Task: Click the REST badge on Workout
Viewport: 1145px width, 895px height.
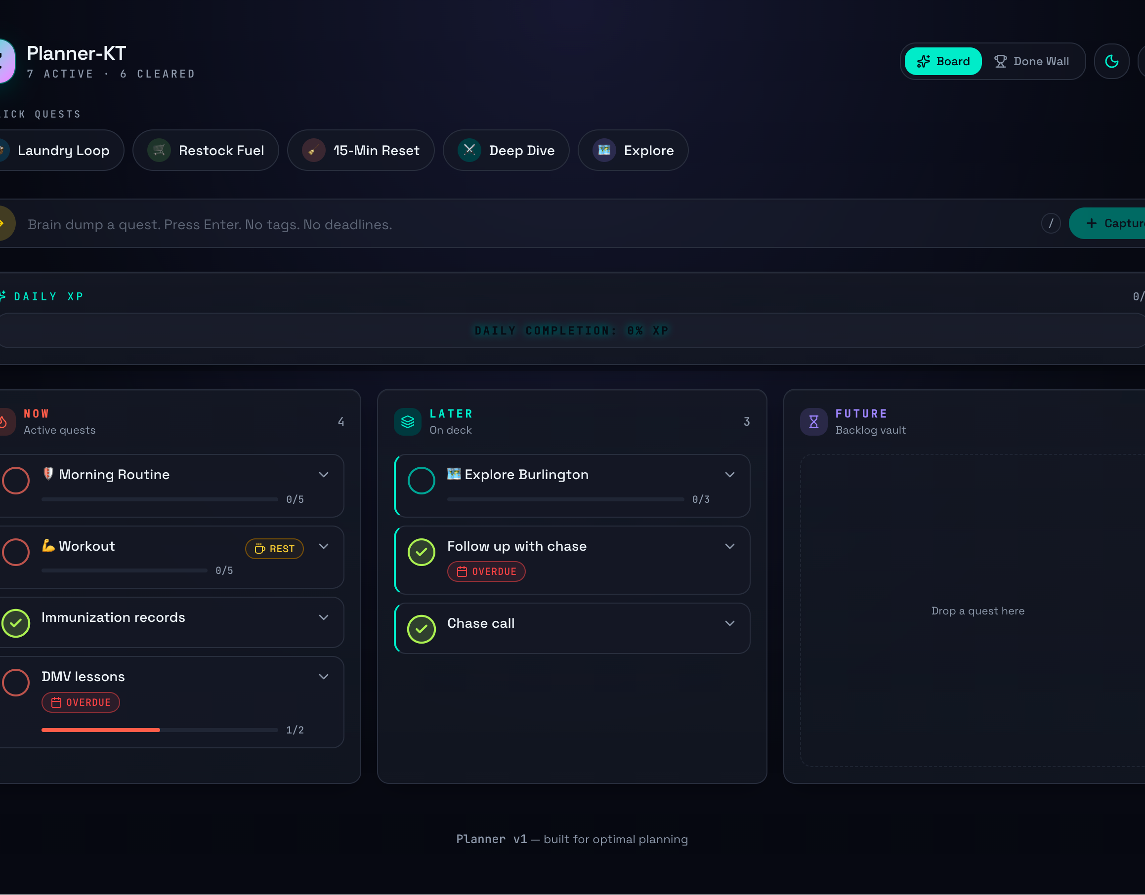Action: pyautogui.click(x=274, y=549)
